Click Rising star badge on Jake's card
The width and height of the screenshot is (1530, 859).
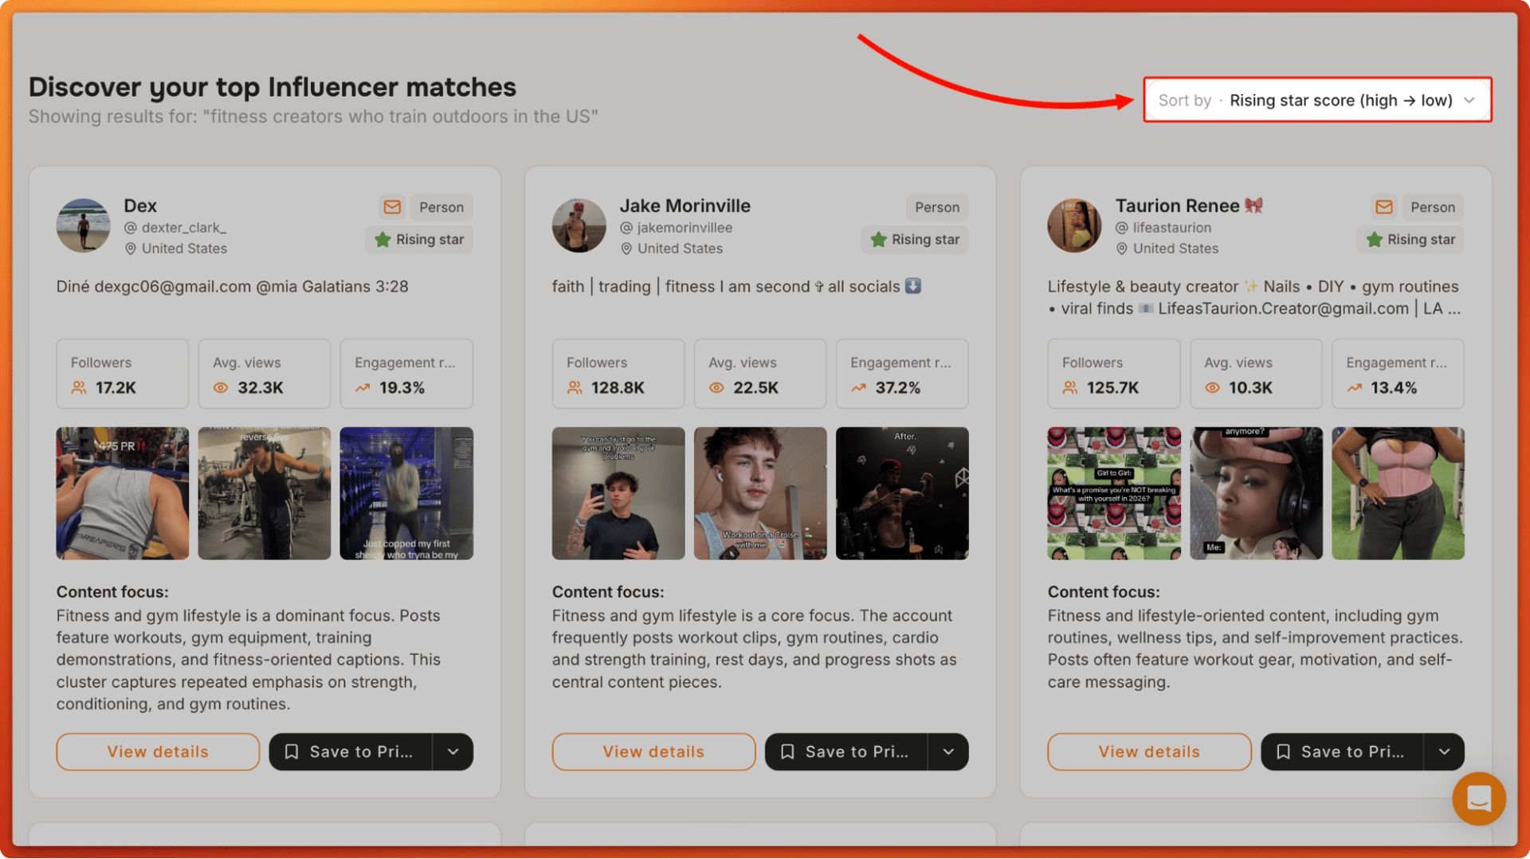[x=915, y=240]
